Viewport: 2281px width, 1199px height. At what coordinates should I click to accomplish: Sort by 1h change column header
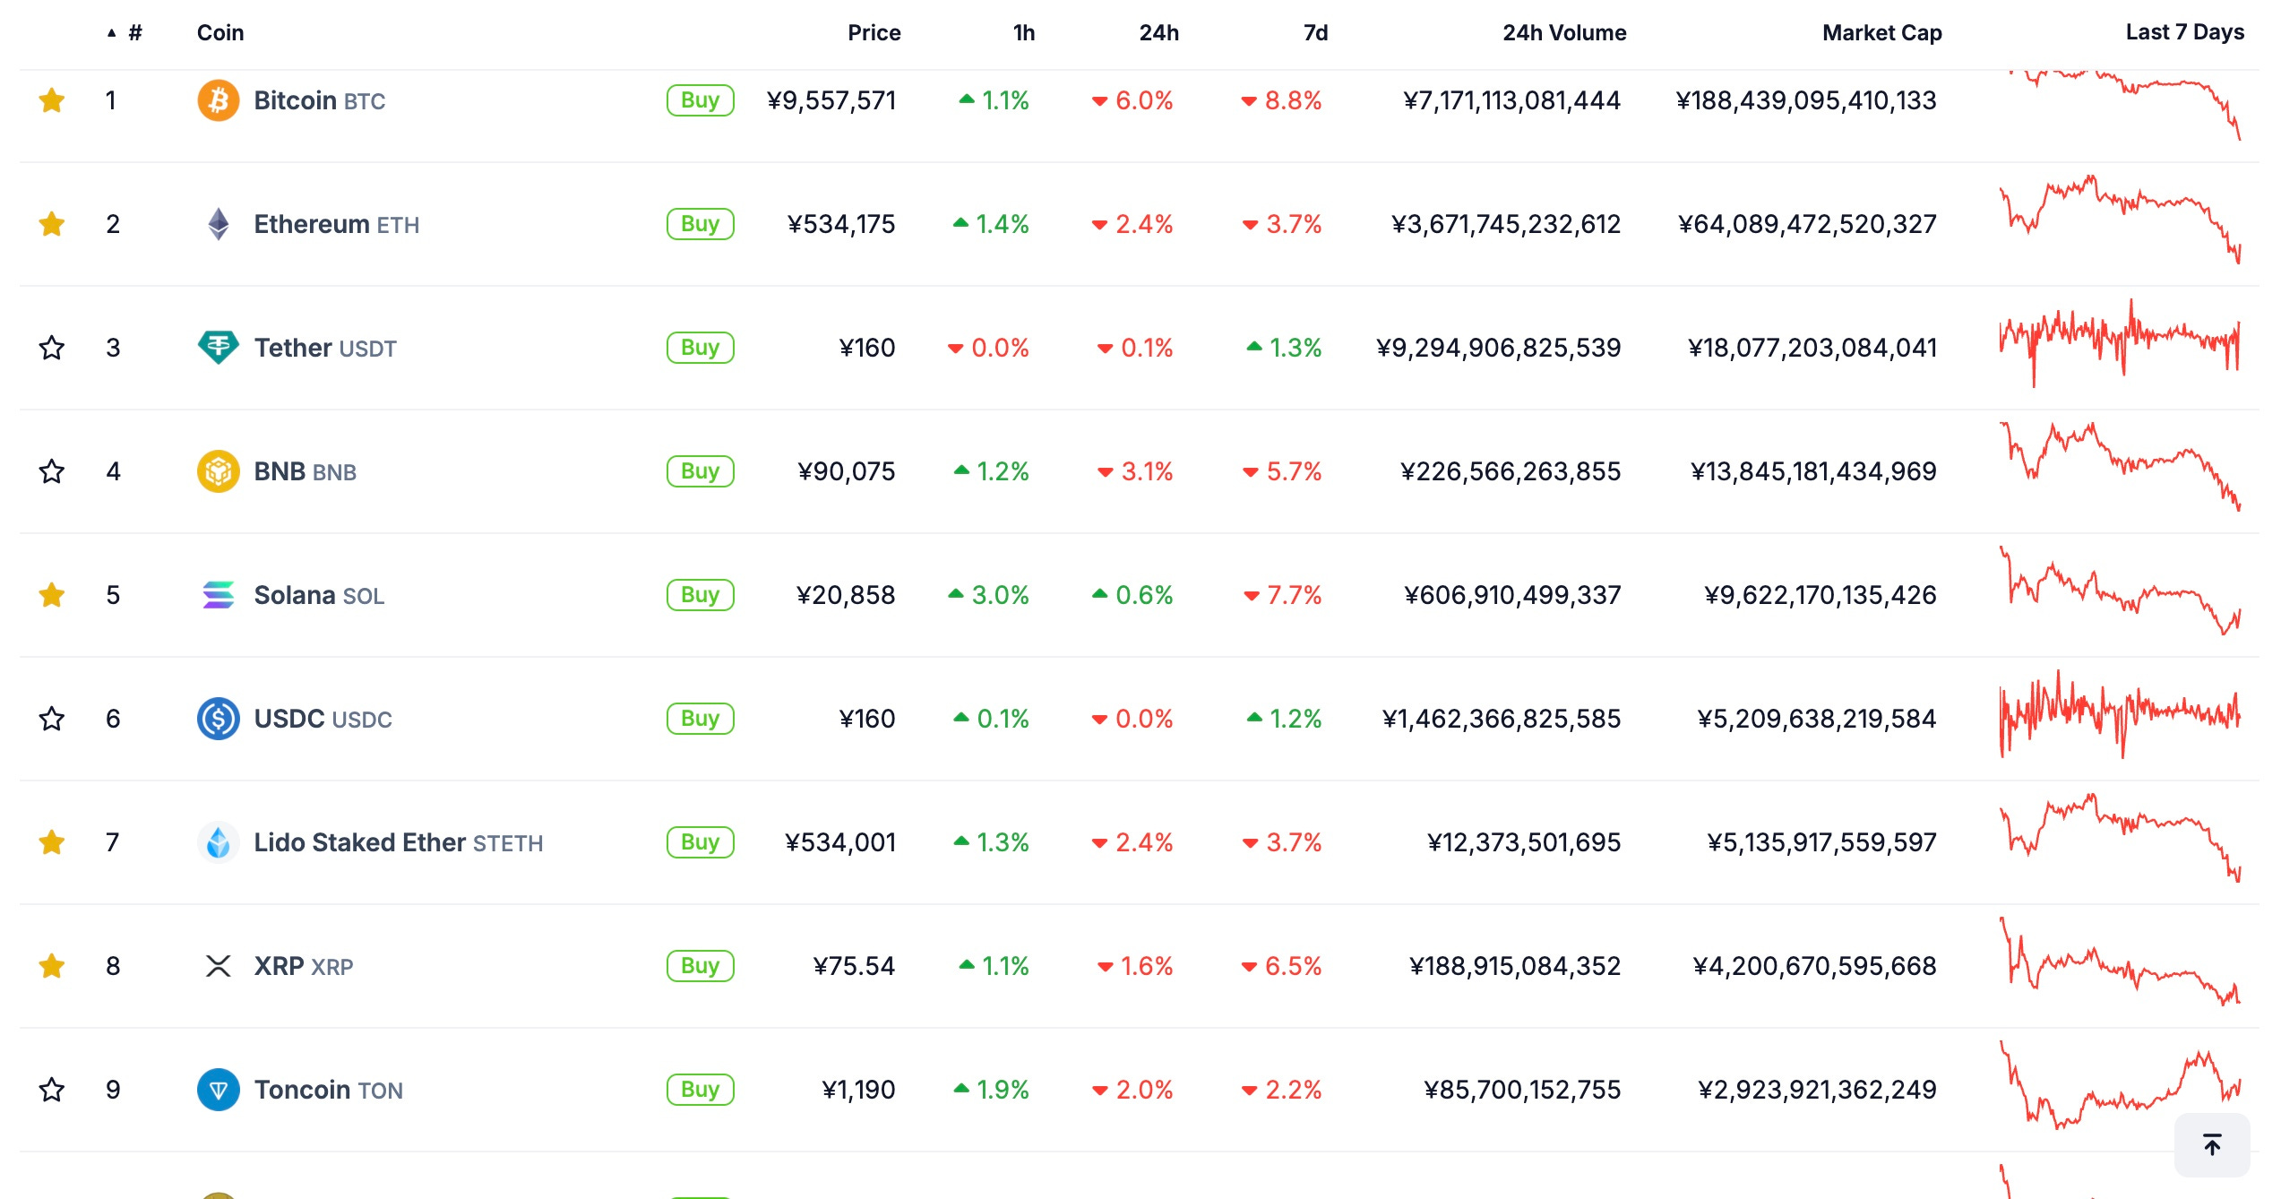pos(1024,33)
